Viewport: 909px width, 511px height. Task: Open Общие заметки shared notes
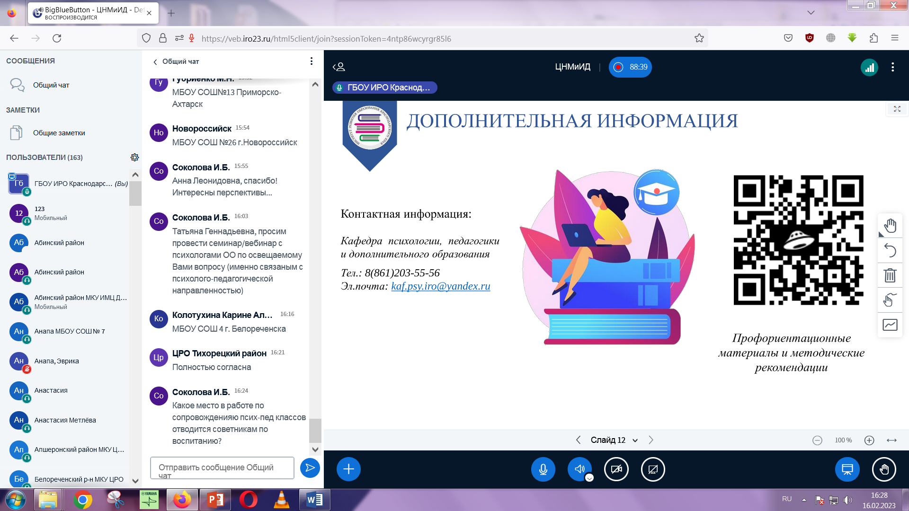[x=59, y=133]
